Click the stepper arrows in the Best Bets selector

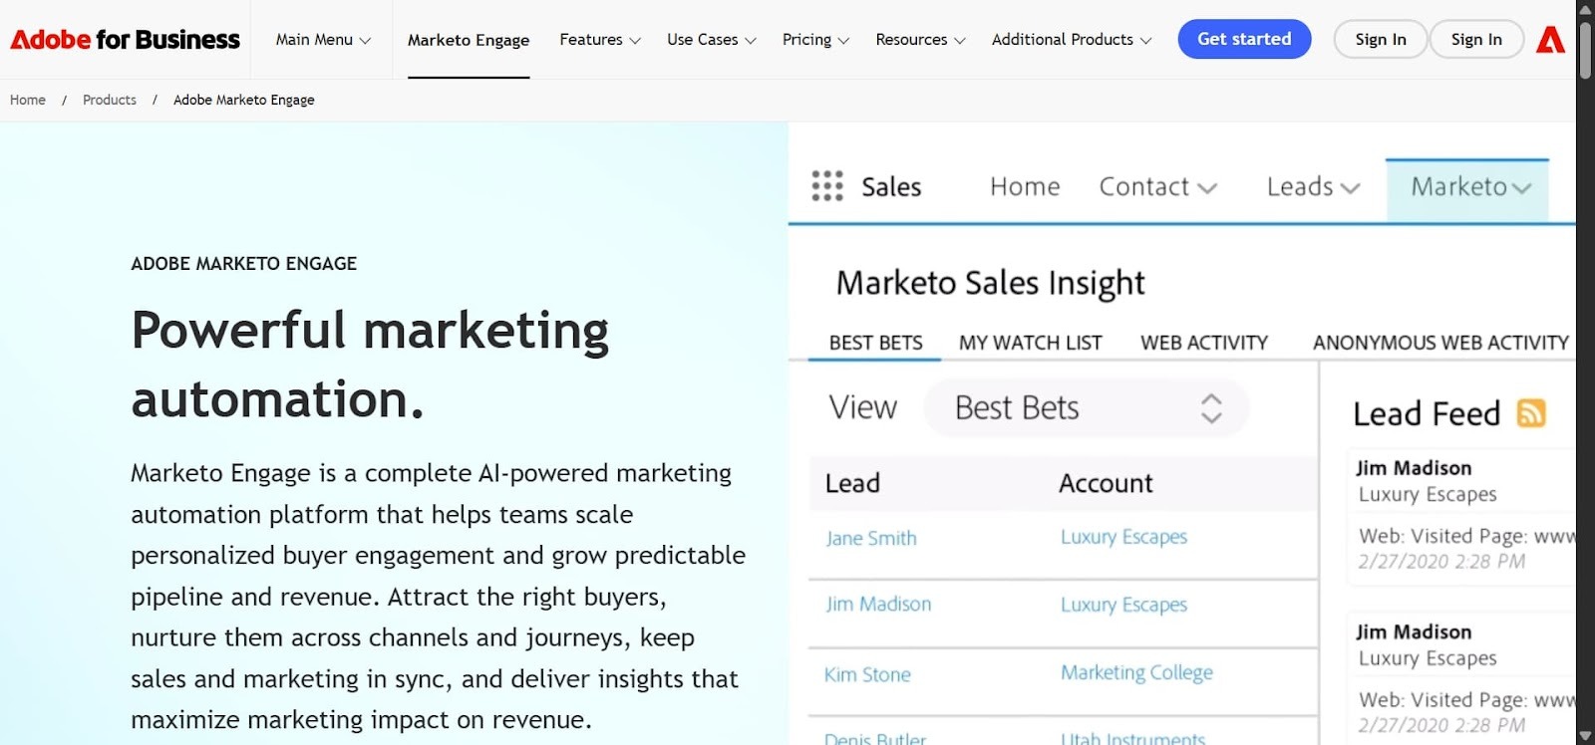coord(1212,407)
